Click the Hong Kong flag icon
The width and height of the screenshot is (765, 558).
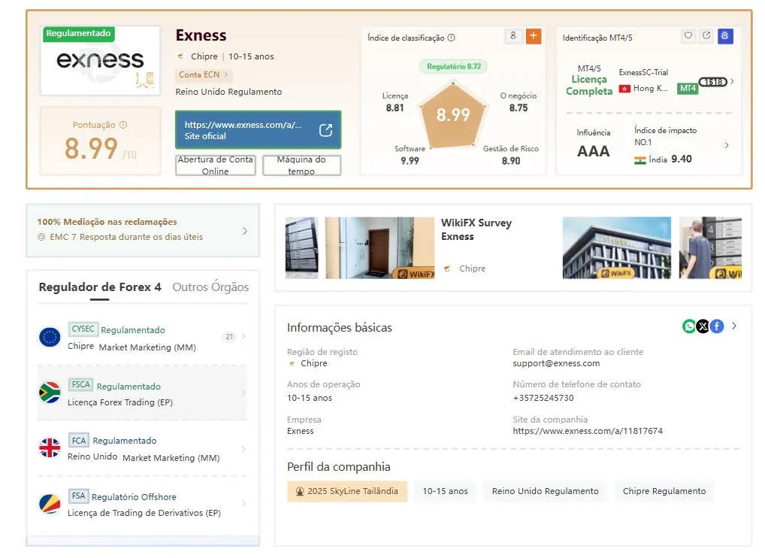click(624, 89)
